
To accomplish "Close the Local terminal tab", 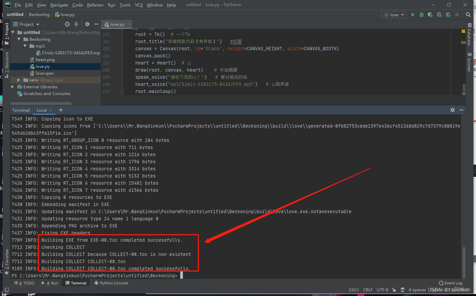I will pos(51,110).
